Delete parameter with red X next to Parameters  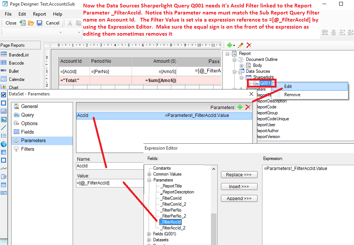pos(248,107)
